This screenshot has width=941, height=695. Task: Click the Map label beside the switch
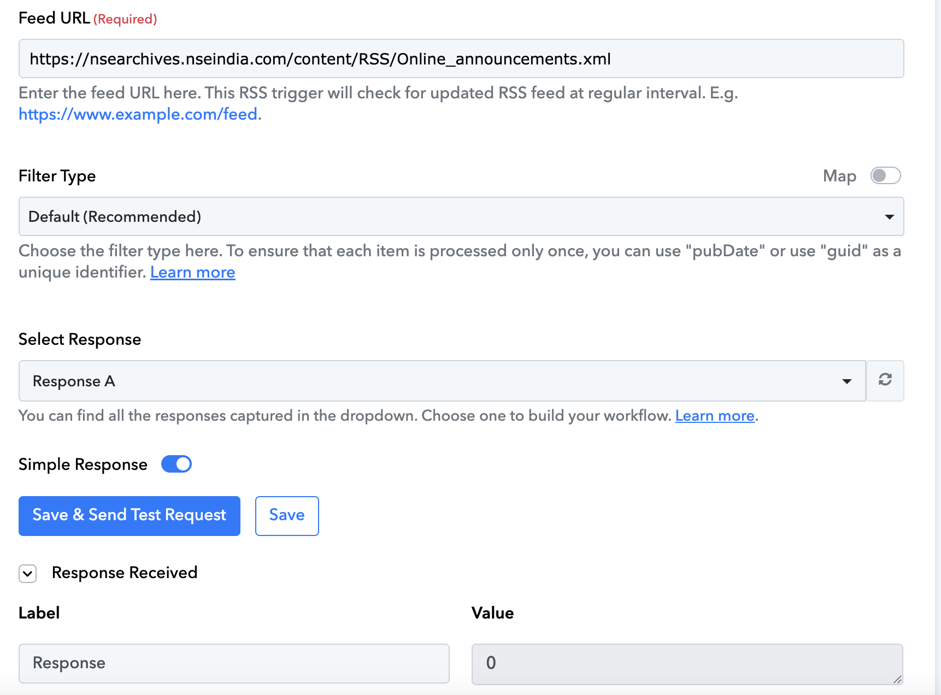point(839,176)
